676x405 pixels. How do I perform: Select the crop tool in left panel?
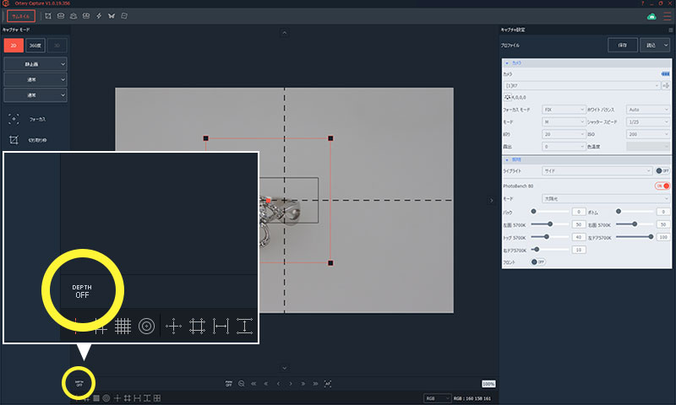[14, 140]
